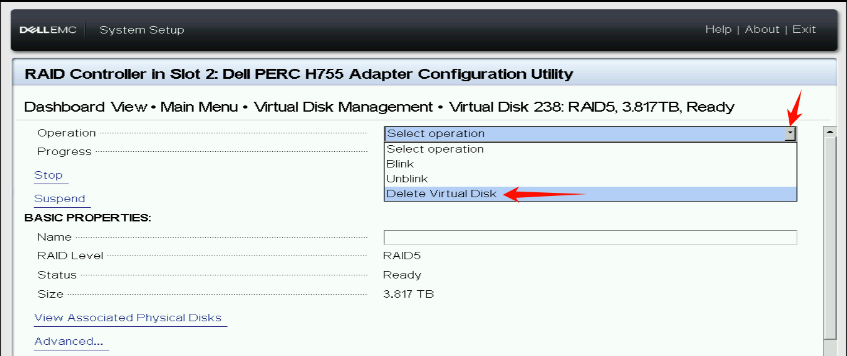This screenshot has width=847, height=356.
Task: Click the Ready status value
Action: (x=402, y=275)
